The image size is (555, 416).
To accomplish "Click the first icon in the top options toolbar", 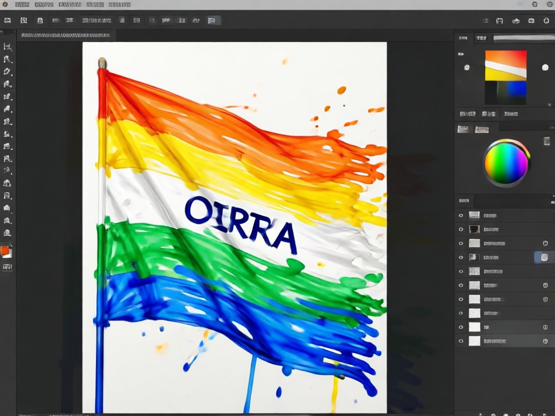I will 8,21.
